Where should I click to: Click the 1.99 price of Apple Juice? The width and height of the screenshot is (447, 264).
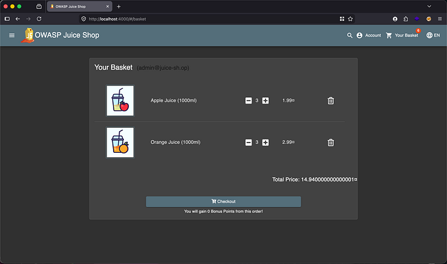pyautogui.click(x=288, y=100)
